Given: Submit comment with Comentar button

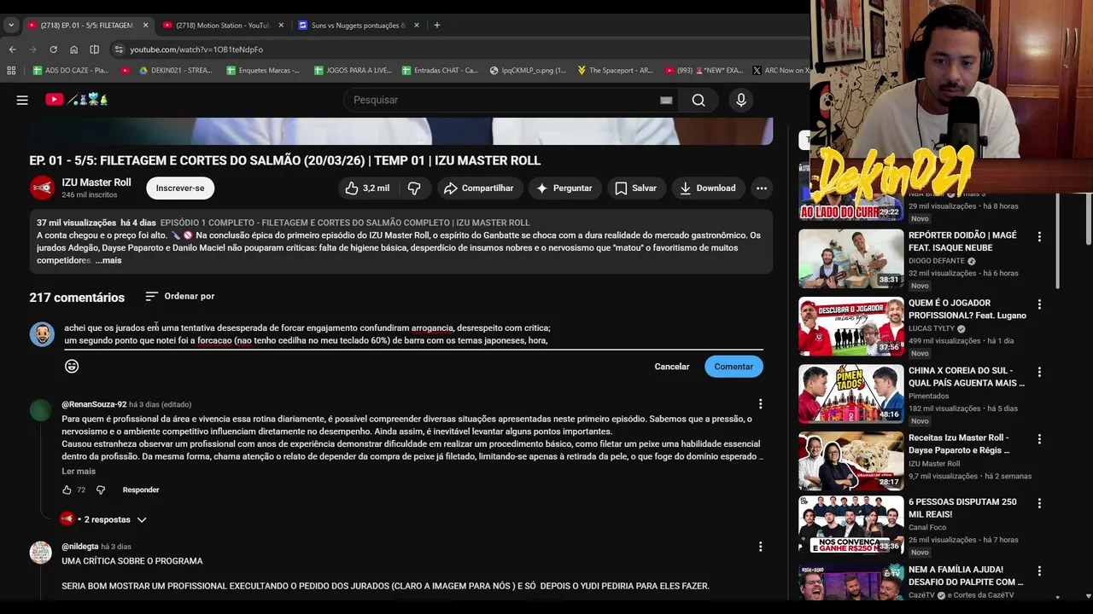Looking at the screenshot, I should (x=734, y=367).
